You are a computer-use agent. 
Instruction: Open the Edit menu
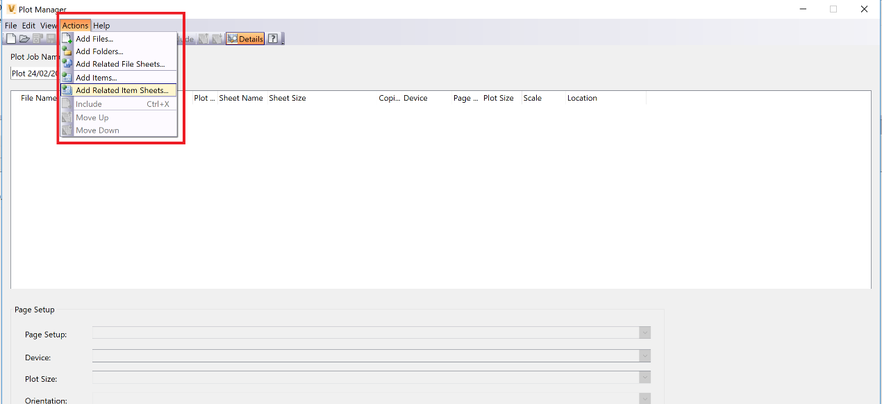click(x=28, y=26)
